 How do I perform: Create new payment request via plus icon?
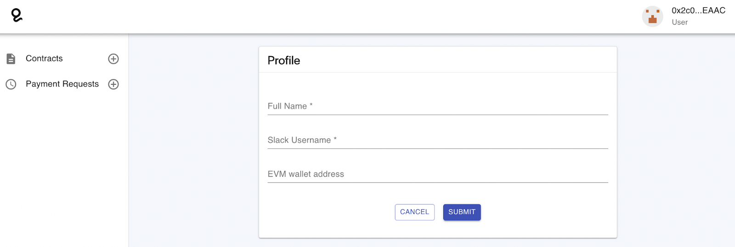(x=113, y=84)
